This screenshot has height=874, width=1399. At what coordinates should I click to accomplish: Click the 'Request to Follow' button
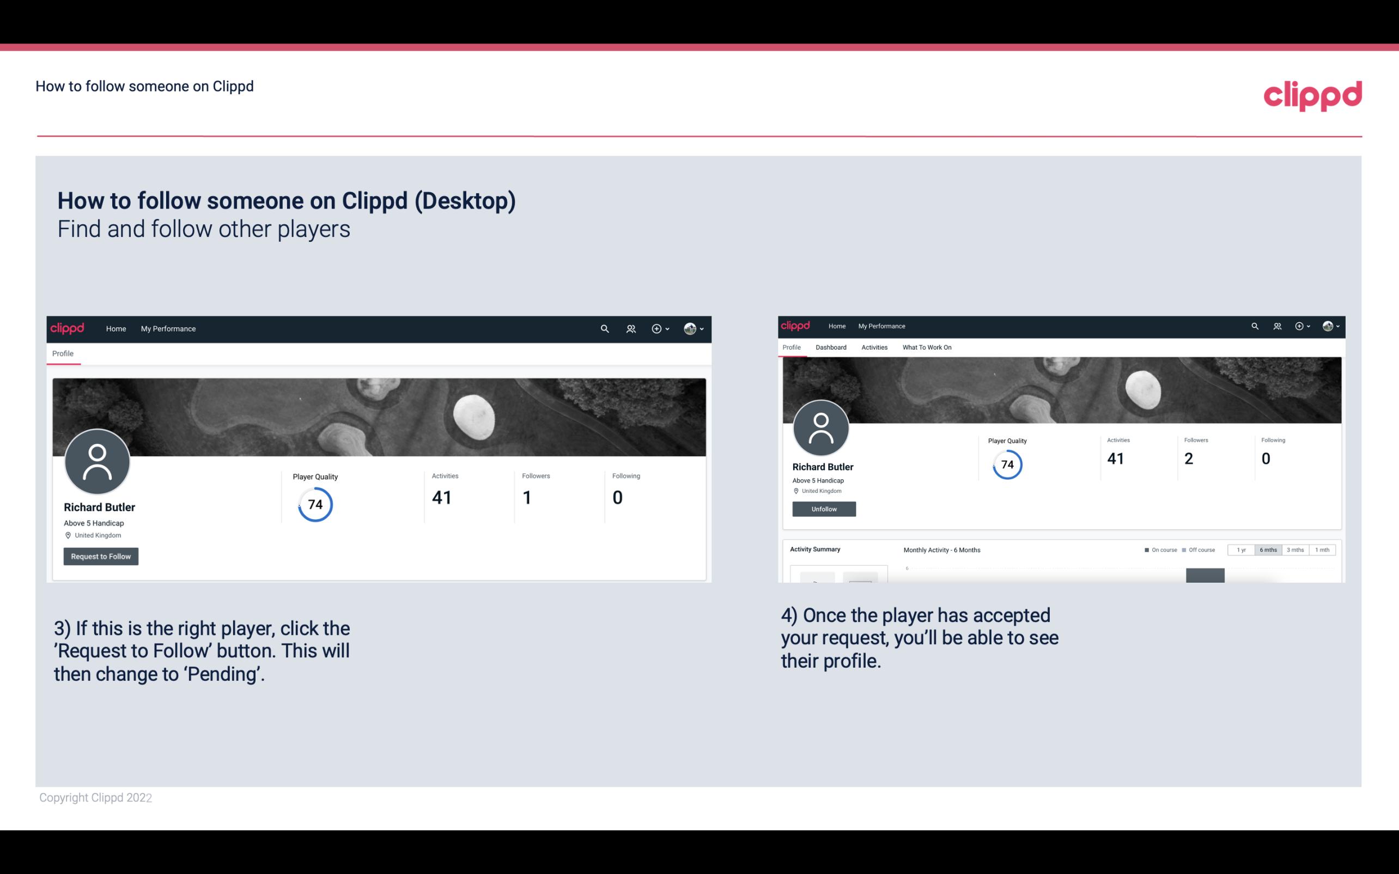click(101, 557)
